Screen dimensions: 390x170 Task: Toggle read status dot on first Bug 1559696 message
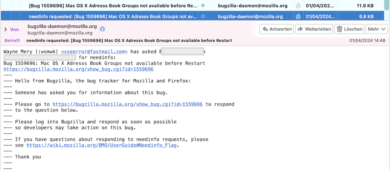[x=203, y=6]
